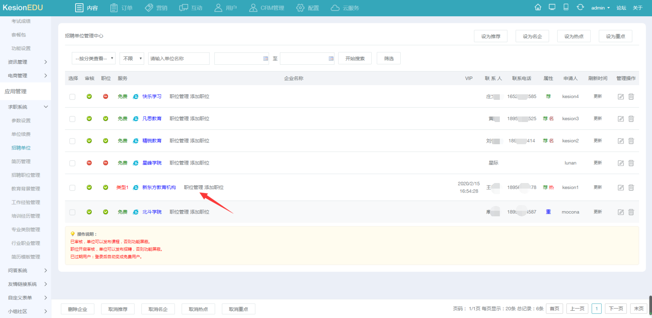Click the refresh cache icon in header
This screenshot has width=652, height=318.
click(580, 7)
